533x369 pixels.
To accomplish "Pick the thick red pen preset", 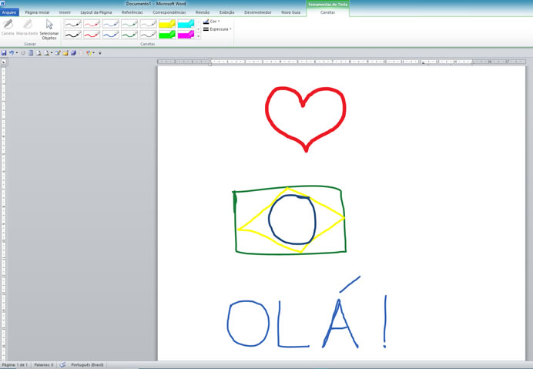I will (x=92, y=35).
